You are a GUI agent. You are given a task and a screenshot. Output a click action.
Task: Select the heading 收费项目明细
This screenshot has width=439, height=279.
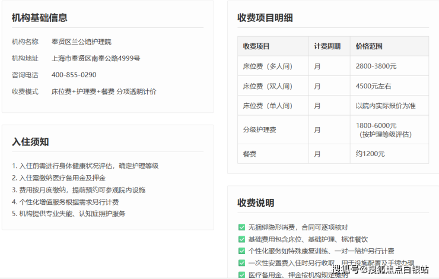pos(265,18)
